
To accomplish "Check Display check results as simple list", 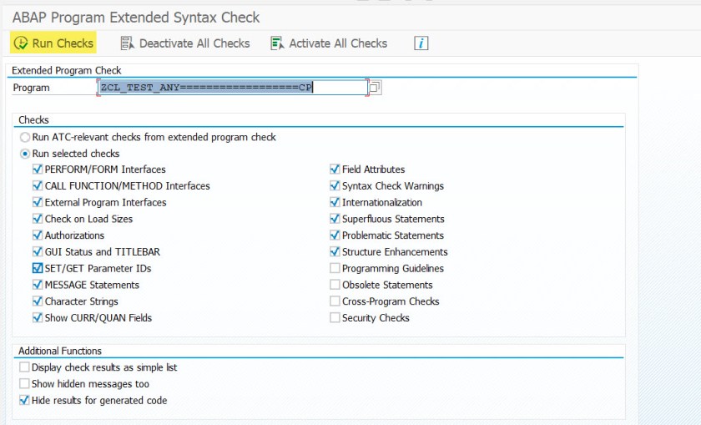I will point(24,367).
